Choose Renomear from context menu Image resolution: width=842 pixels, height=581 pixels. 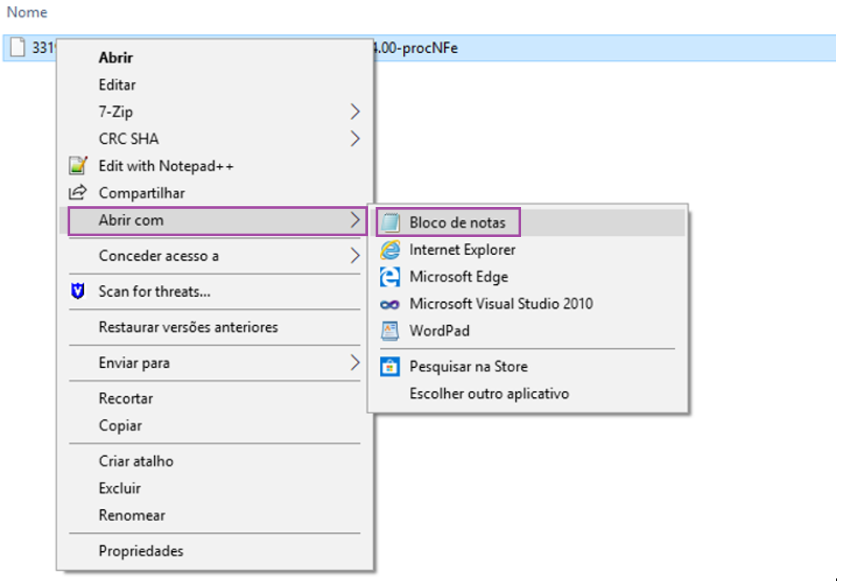215,515
